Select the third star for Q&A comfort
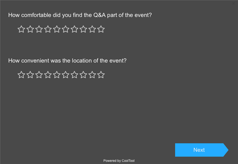 [x=39, y=29]
